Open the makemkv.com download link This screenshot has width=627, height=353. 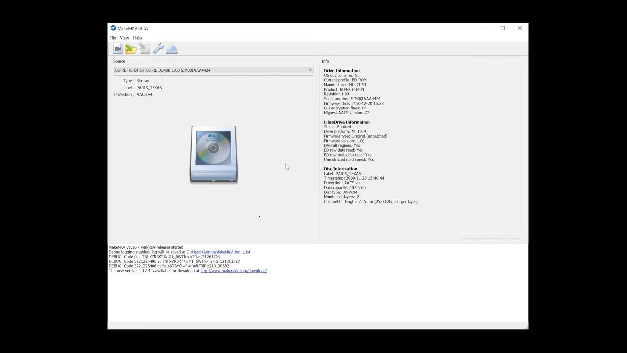(233, 271)
